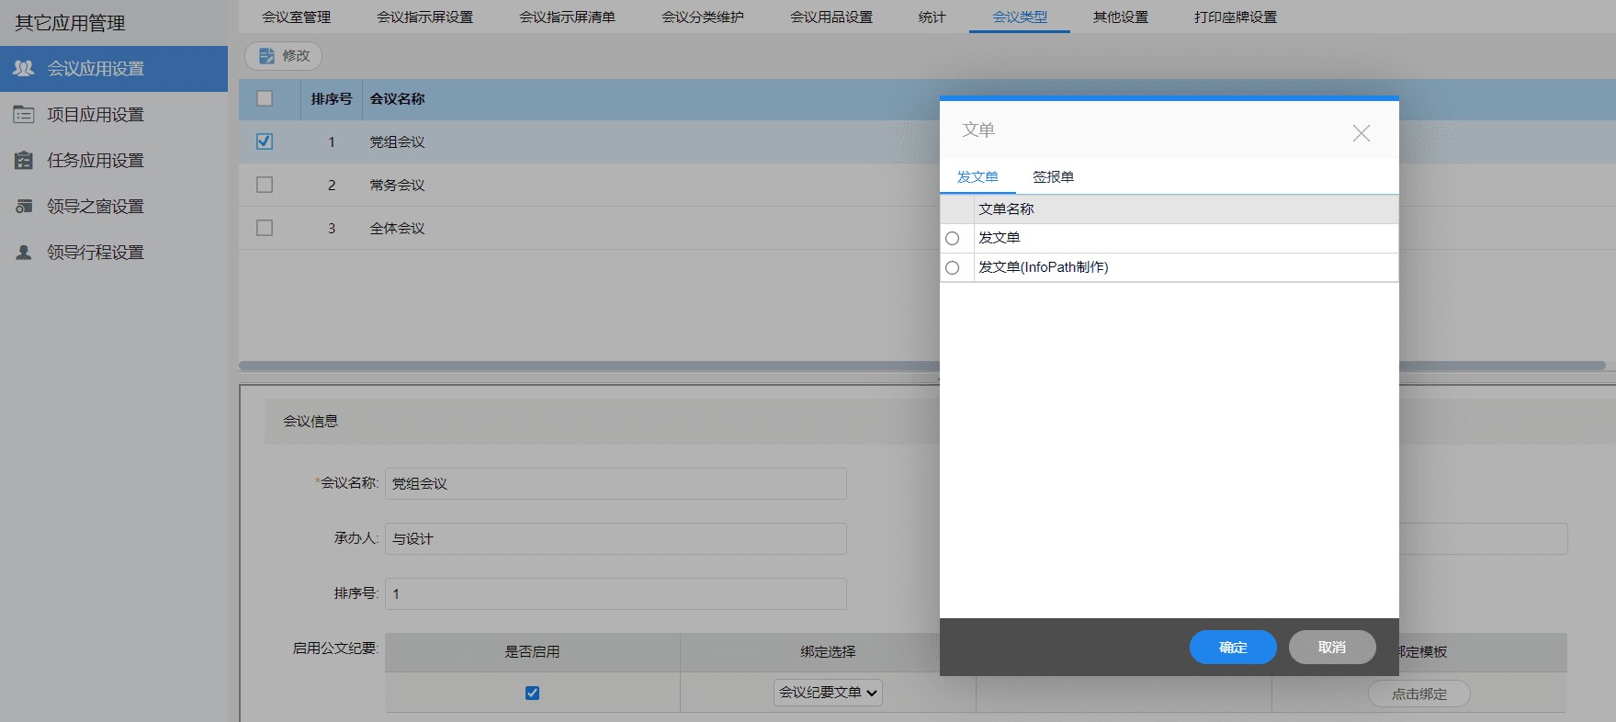Click the 领导之窗设置 sidebar icon
The height and width of the screenshot is (722, 1616).
point(24,206)
